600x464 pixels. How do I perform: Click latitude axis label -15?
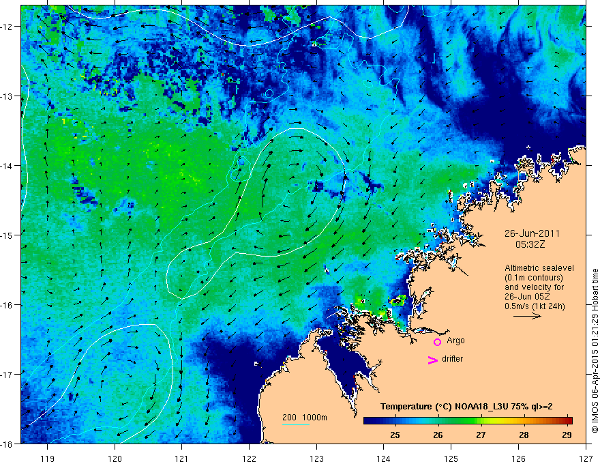point(7,235)
